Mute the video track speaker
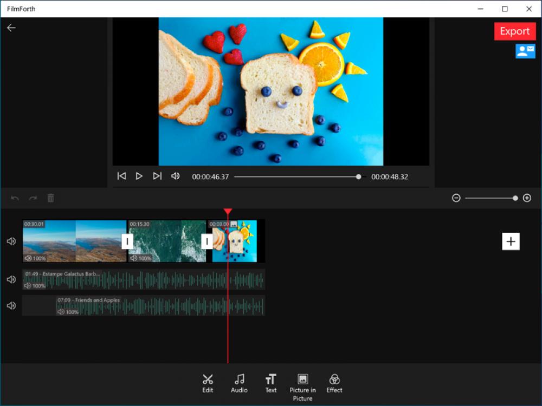Screen dimensions: 542x406 click(11, 241)
